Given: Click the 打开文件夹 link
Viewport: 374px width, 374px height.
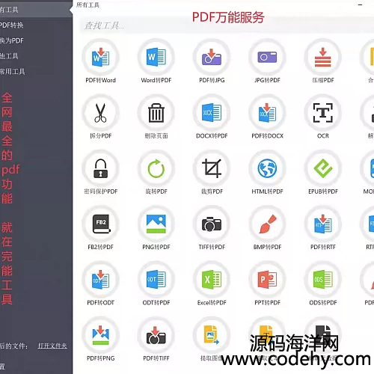Looking at the screenshot, I should click(x=52, y=346).
